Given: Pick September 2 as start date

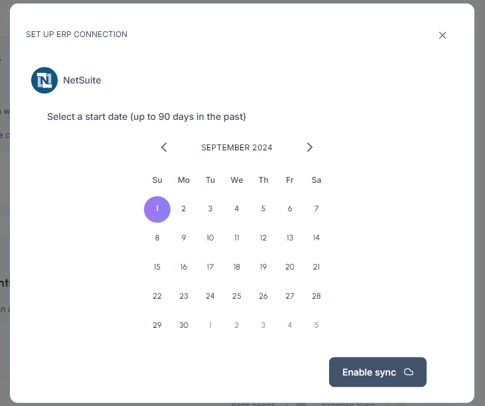Looking at the screenshot, I should click(184, 209).
